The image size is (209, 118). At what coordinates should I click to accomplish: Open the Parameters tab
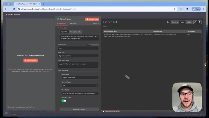[62, 23]
